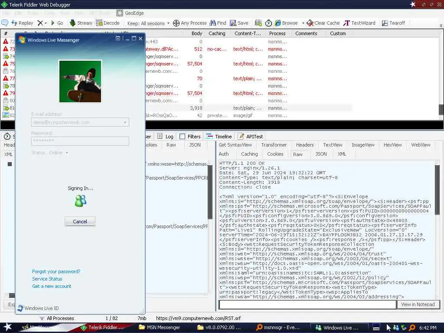Image resolution: width=444 pixels, height=333 pixels.
Task: Open the E-mail address dropdown in Messenger
Action: (125, 122)
